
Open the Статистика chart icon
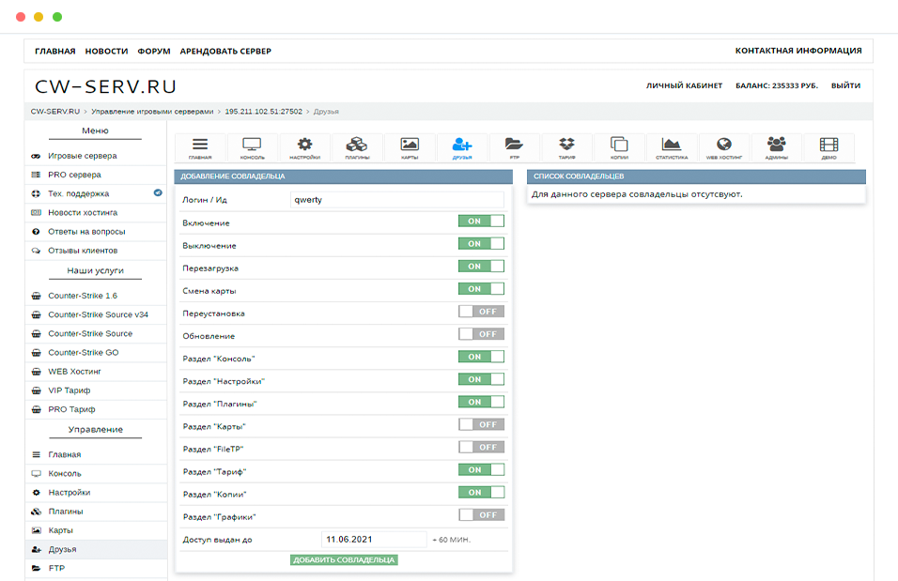point(672,147)
